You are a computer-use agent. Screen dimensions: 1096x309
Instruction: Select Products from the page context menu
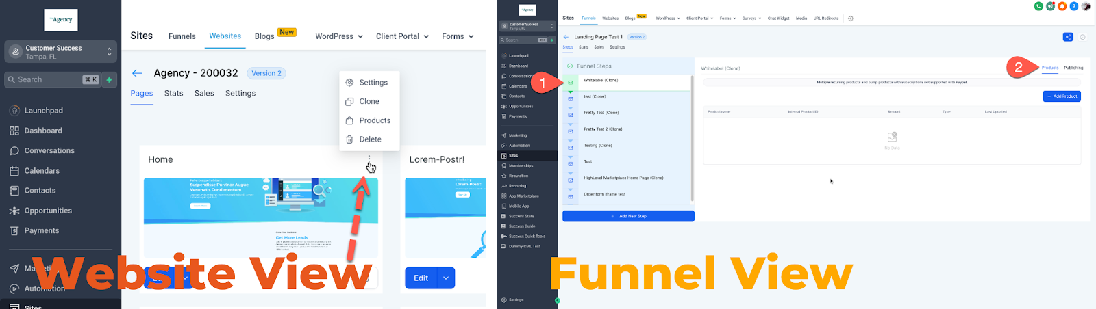pos(375,120)
